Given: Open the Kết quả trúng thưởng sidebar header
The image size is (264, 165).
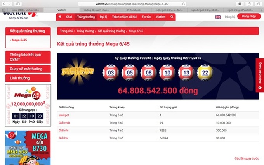Looking at the screenshot, I should (28, 31).
